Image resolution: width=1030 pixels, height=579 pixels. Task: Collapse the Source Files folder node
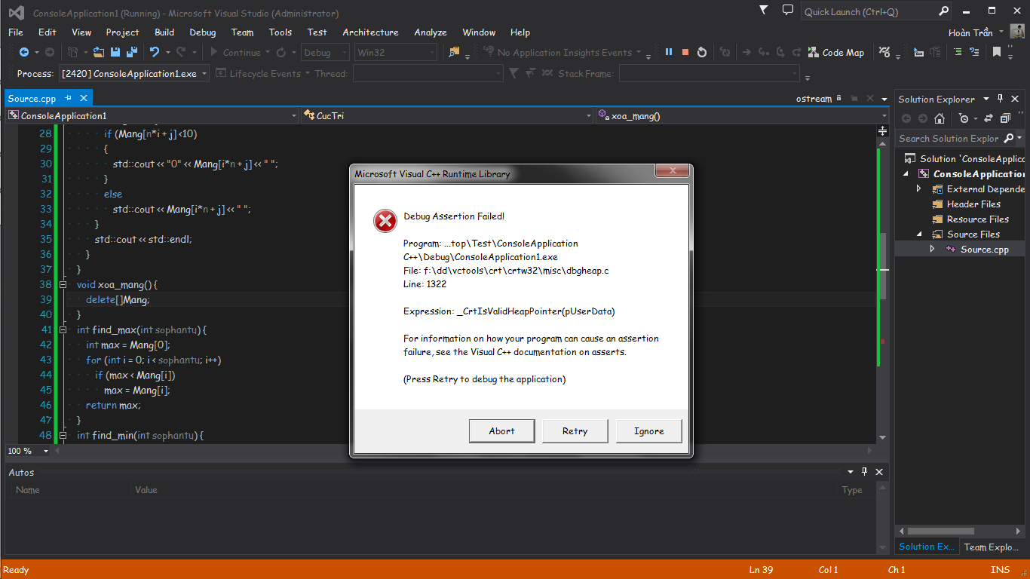coord(918,234)
